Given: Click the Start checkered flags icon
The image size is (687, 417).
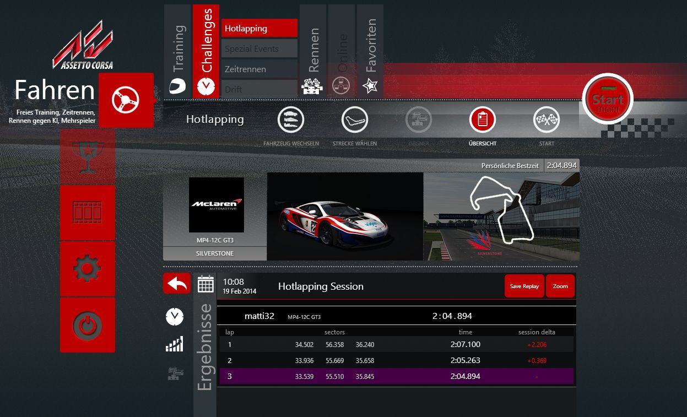Looking at the screenshot, I should [547, 120].
